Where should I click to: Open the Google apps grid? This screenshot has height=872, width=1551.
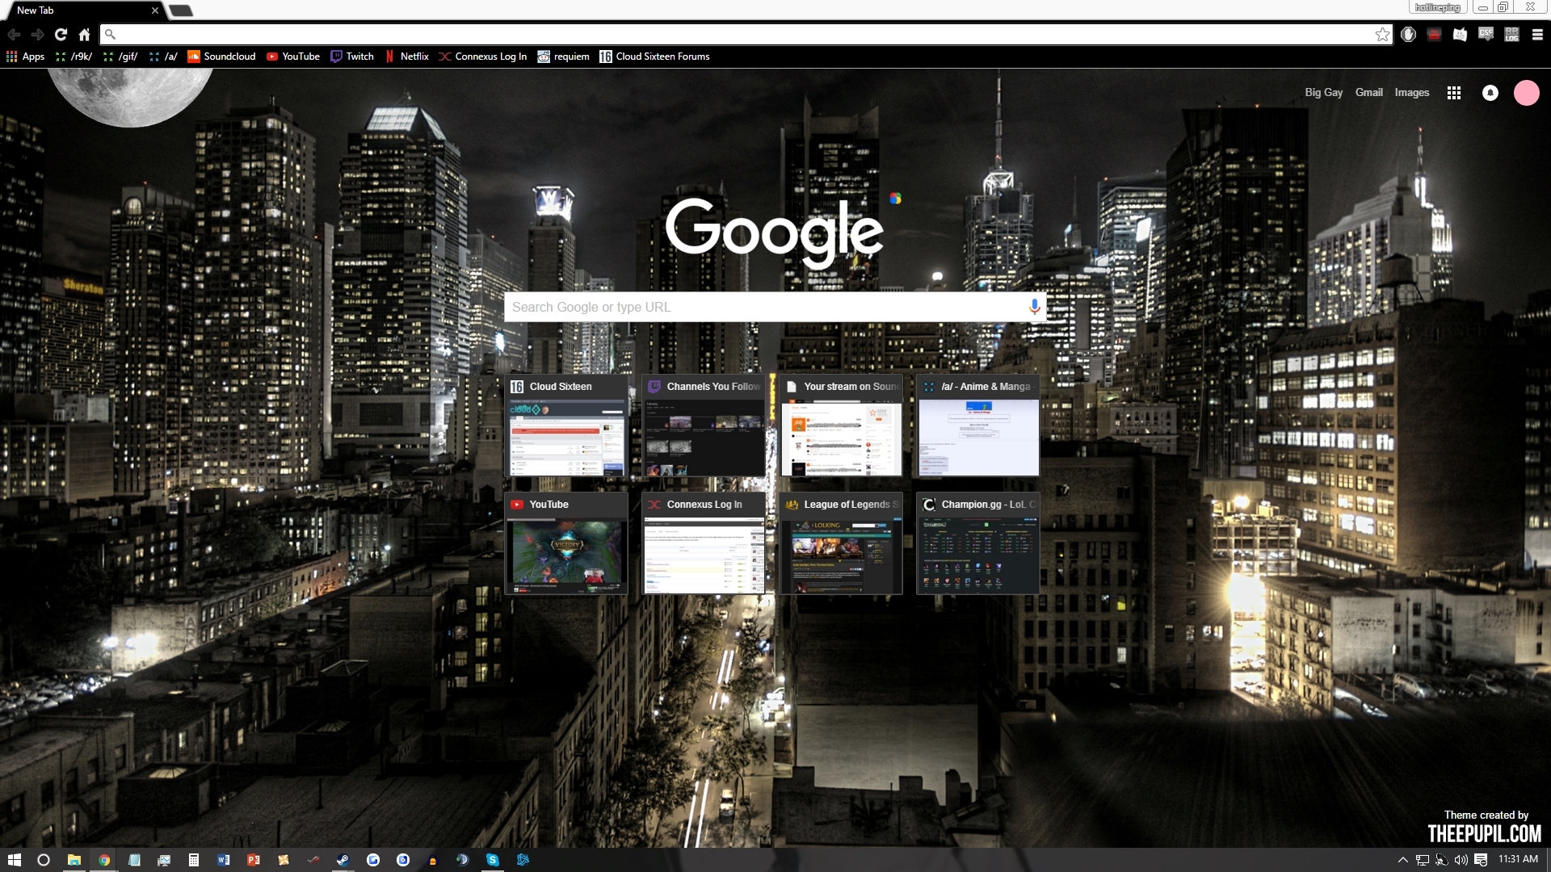tap(1454, 93)
